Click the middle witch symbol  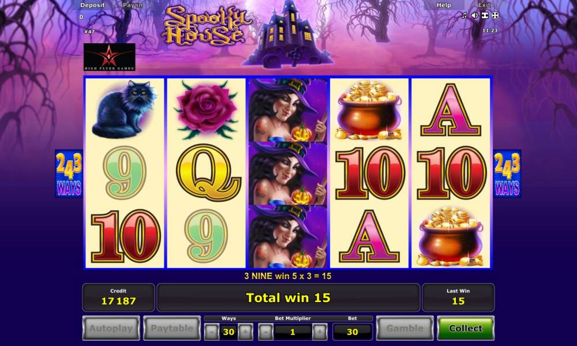click(288, 173)
